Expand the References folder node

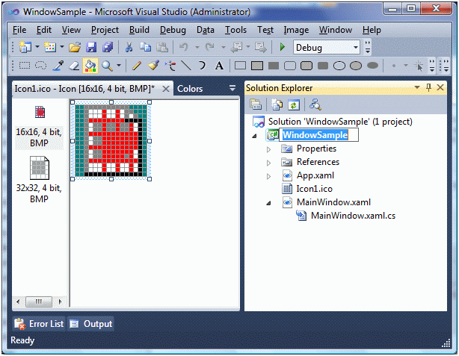point(268,163)
